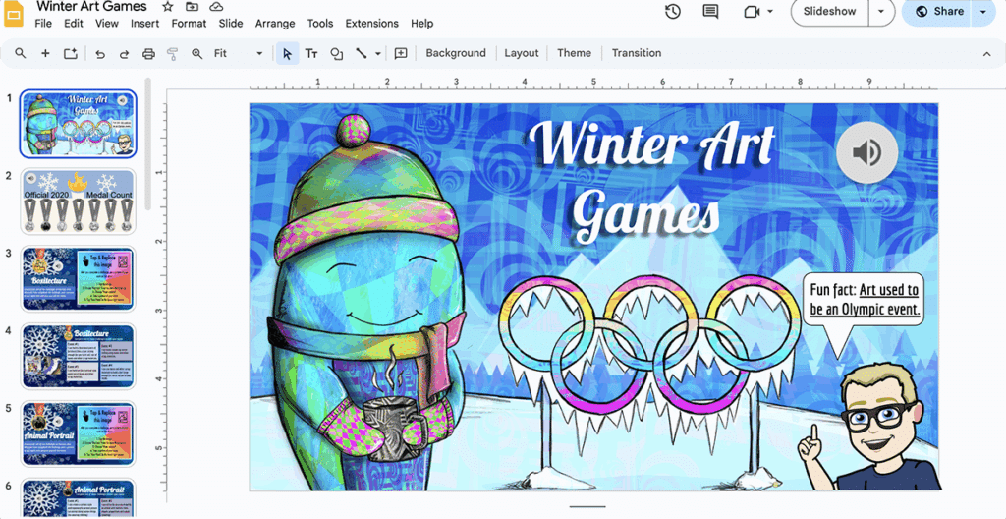Image resolution: width=1006 pixels, height=519 pixels.
Task: Click the new slide with layout icon
Action: coord(71,53)
